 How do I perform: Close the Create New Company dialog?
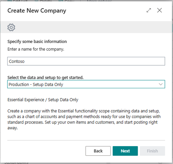pyautogui.click(x=160, y=10)
